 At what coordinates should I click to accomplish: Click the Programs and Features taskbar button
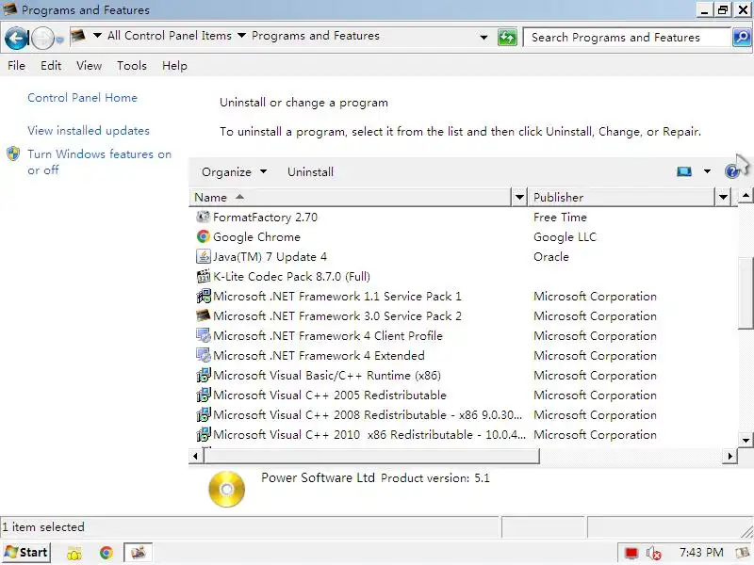pos(138,553)
